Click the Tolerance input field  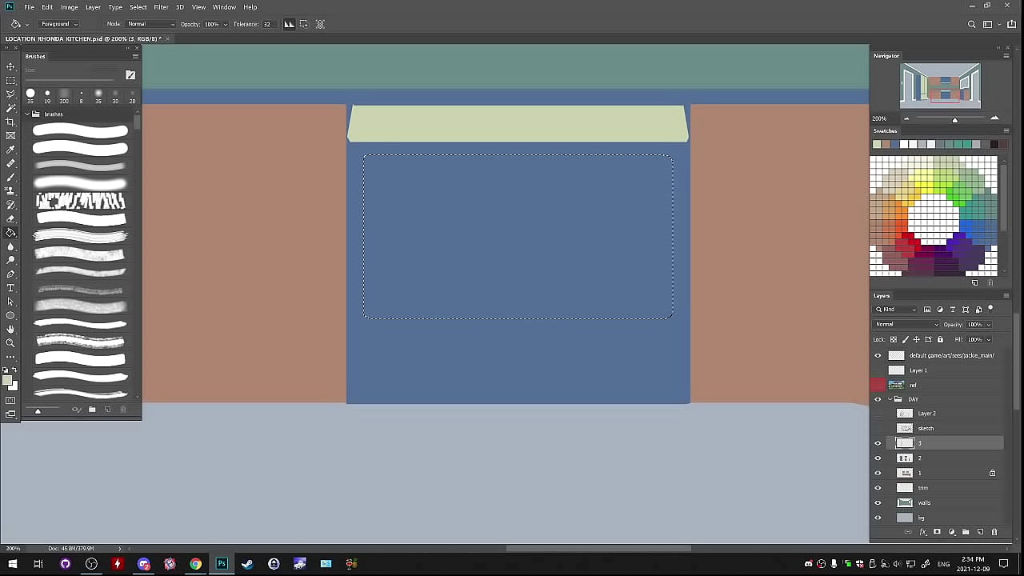267,24
